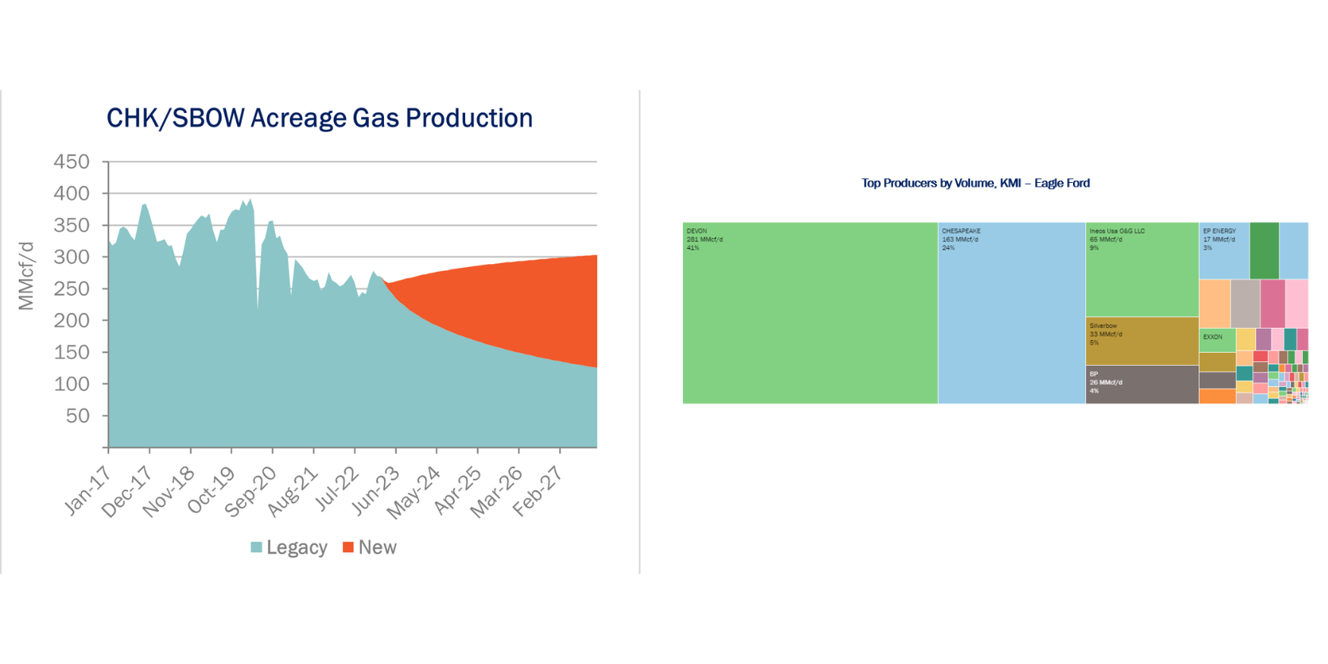Select the 300 y-axis label
1328x664 pixels.
71,257
